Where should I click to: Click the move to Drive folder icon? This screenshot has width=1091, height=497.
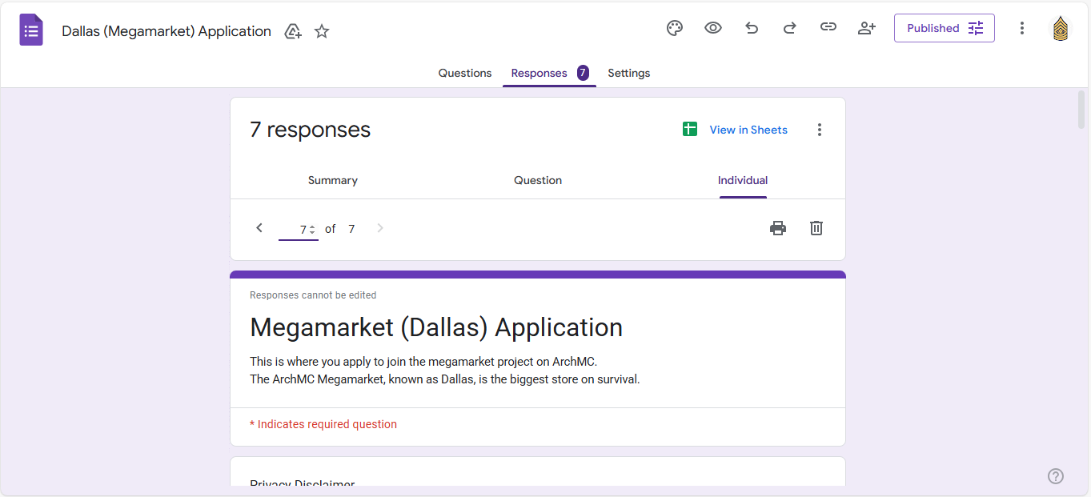293,31
